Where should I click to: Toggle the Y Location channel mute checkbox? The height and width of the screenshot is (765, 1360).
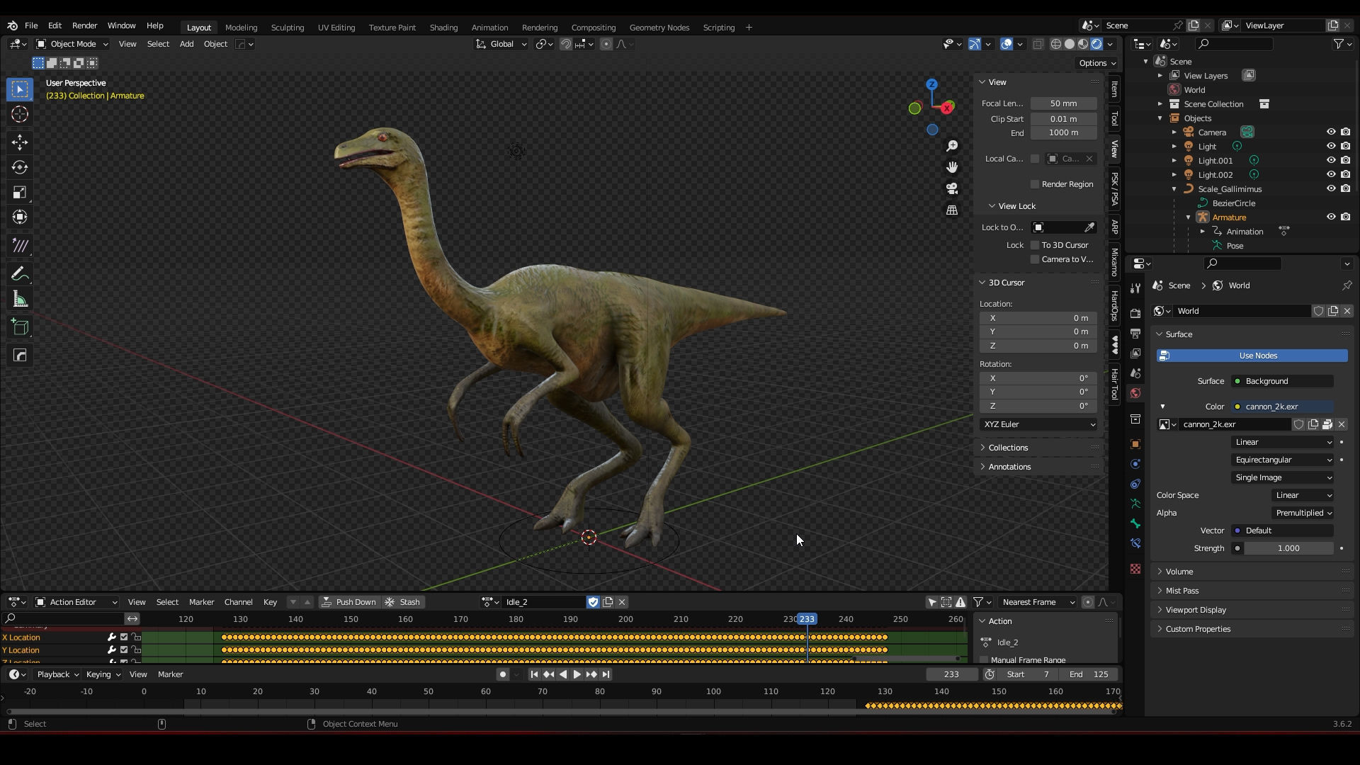124,650
